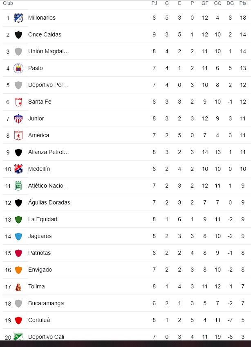Click the Jaguares blue shield icon
The image size is (251, 347).
[18, 236]
